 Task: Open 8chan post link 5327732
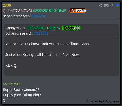tap(39, 16)
